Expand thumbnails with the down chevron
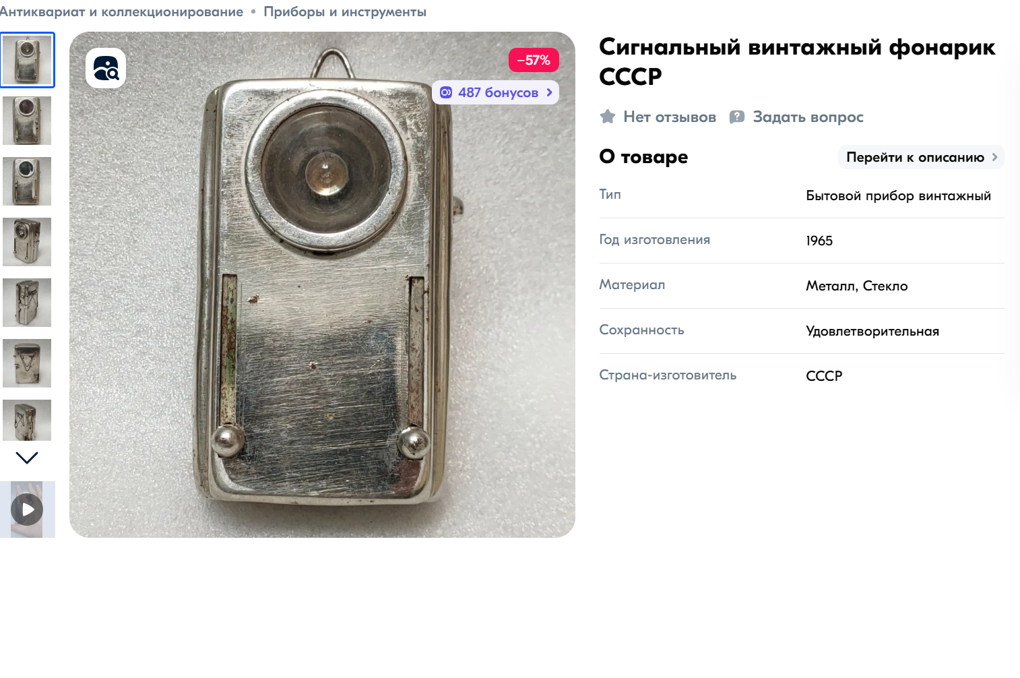This screenshot has height=678, width=1020. pyautogui.click(x=27, y=458)
